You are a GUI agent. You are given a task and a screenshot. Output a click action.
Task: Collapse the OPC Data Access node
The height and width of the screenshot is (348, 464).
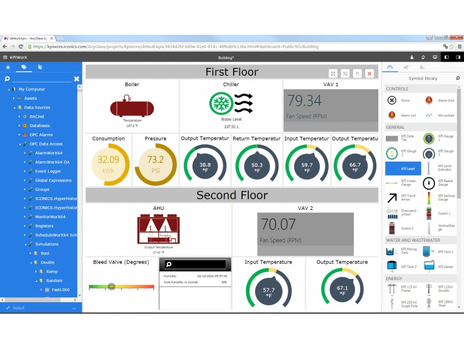click(20, 144)
